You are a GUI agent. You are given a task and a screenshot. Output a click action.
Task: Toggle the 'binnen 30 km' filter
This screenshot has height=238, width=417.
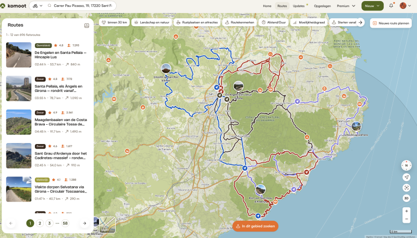114,23
